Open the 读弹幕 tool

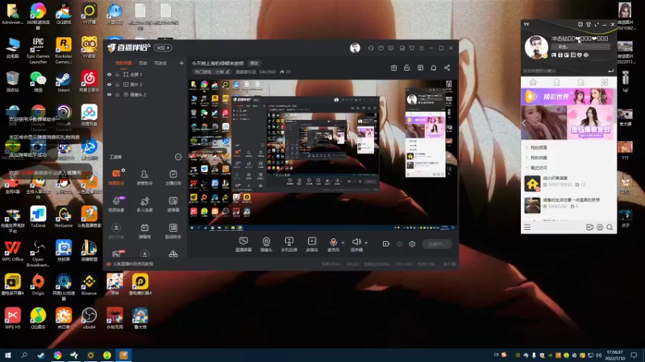[173, 204]
